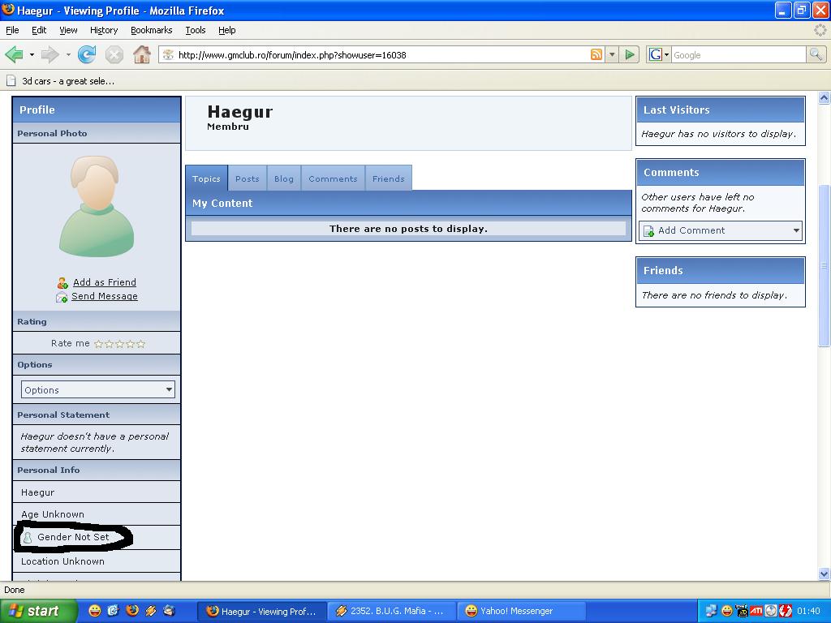
Task: Click the page scrollbar up arrow
Action: click(x=825, y=97)
